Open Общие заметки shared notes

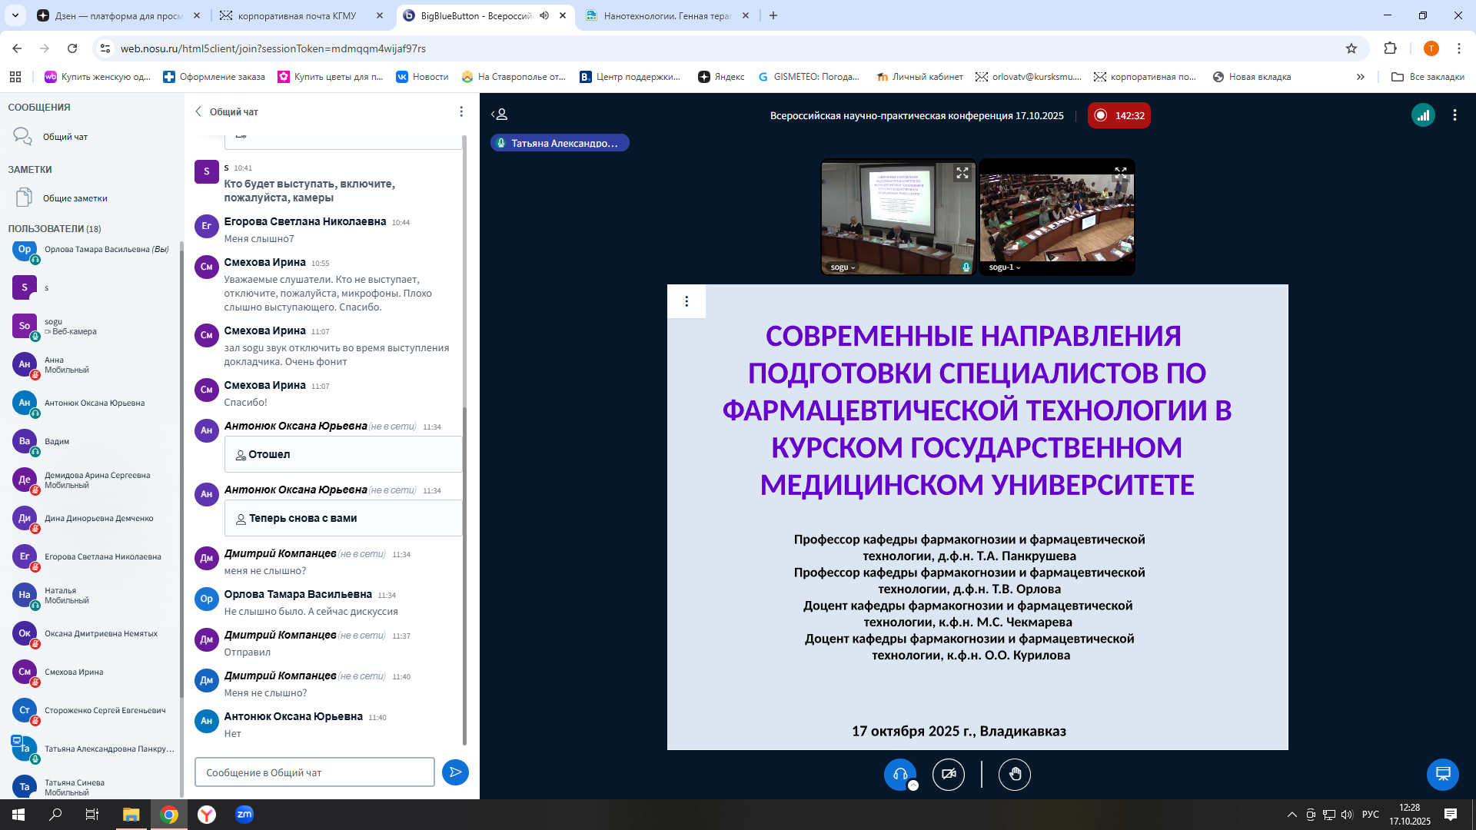tap(75, 198)
